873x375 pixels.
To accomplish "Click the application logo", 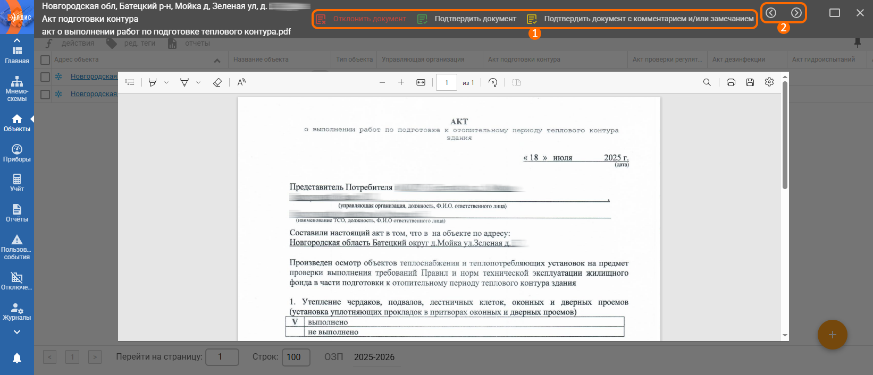I will (17, 17).
